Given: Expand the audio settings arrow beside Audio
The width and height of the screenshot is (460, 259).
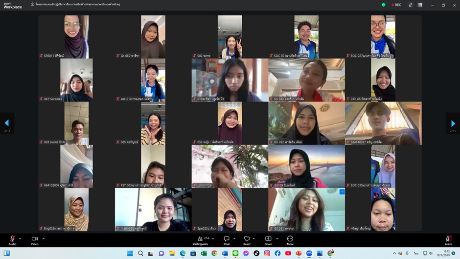Looking at the screenshot, I should pyautogui.click(x=20, y=238).
